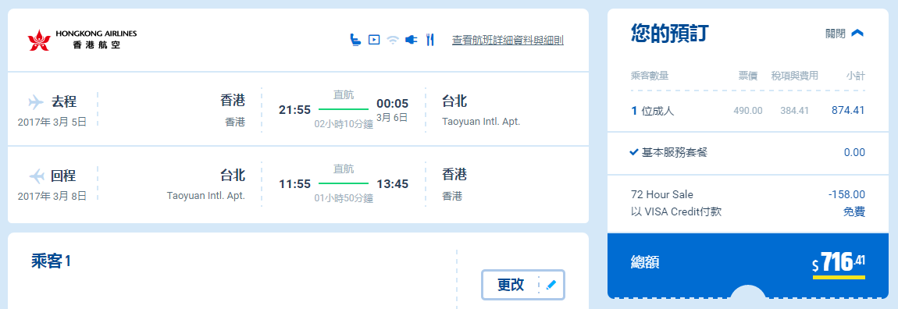Click the 關閉 label in booking panel

[835, 34]
